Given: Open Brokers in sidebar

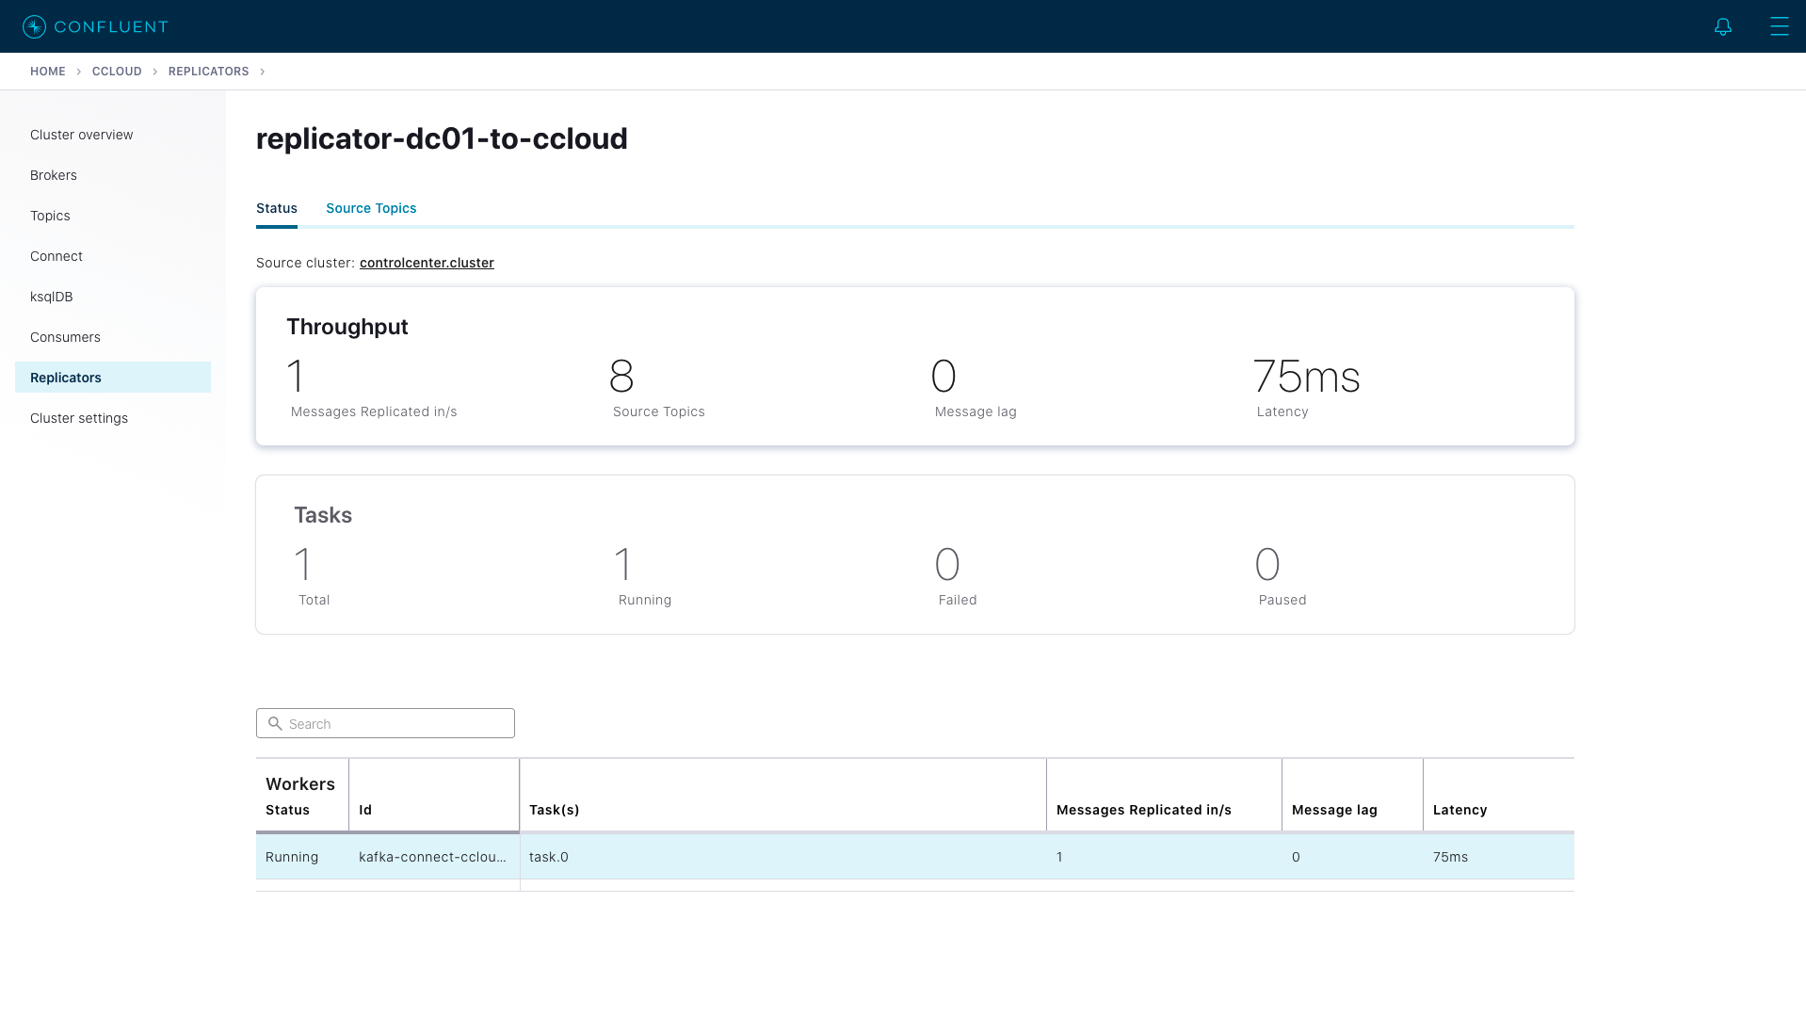Looking at the screenshot, I should [113, 175].
